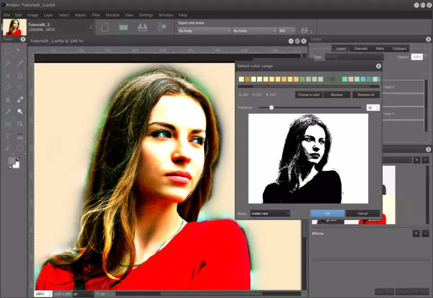The width and height of the screenshot is (433, 298).
Task: Close the Select color range dialog
Action: tap(378, 66)
